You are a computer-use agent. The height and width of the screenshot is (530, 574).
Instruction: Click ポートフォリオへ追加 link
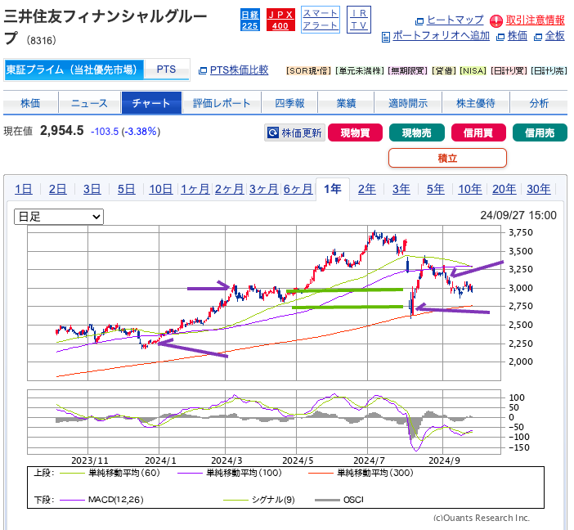click(x=441, y=36)
